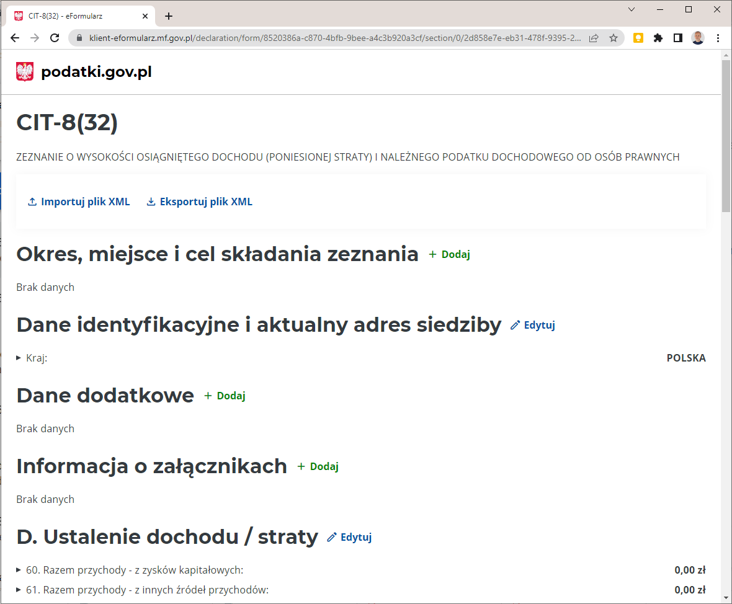Bookmark page with star icon
This screenshot has width=732, height=604.
pyautogui.click(x=613, y=38)
